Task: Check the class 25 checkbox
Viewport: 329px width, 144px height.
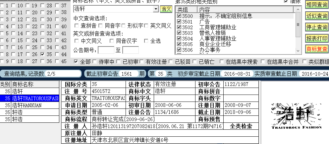Action: pyautogui.click(x=28, y=47)
